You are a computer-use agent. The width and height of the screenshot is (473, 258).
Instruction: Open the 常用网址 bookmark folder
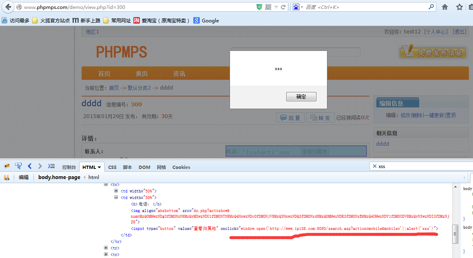117,20
